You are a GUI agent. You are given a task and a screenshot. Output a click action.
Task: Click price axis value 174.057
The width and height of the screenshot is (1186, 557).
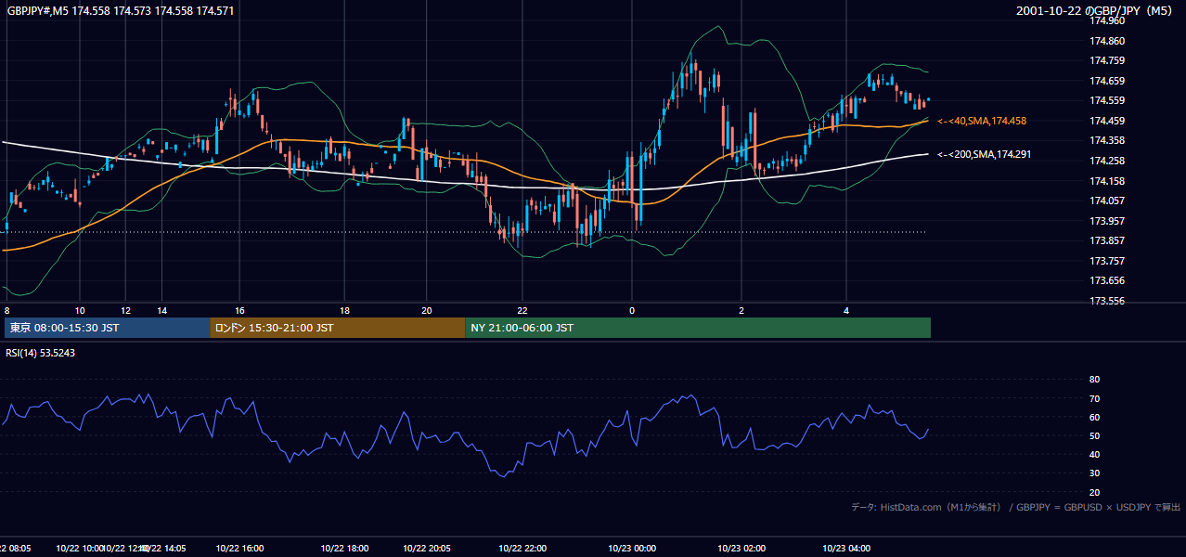click(1106, 201)
